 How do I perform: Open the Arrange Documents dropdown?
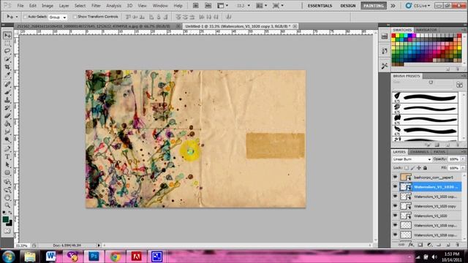tap(262, 5)
